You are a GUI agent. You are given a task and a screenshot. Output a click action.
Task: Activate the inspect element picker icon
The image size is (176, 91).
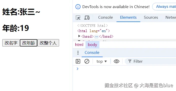pyautogui.click(x=78, y=18)
